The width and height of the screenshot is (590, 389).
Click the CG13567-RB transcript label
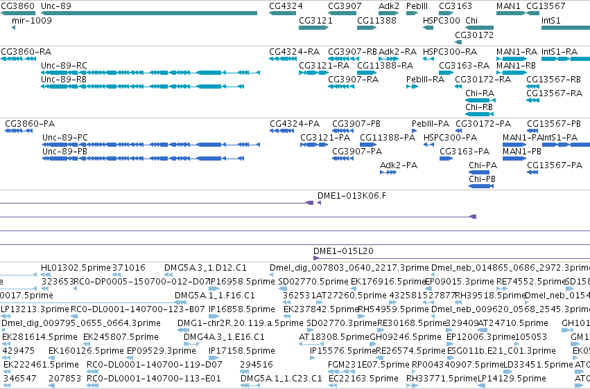tap(553, 79)
